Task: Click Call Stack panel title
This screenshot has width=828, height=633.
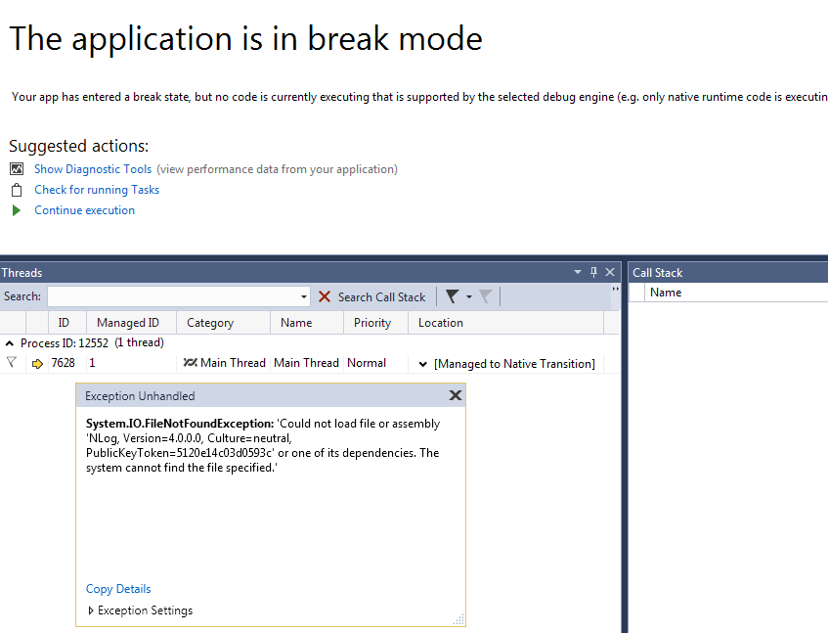Action: coord(658,273)
